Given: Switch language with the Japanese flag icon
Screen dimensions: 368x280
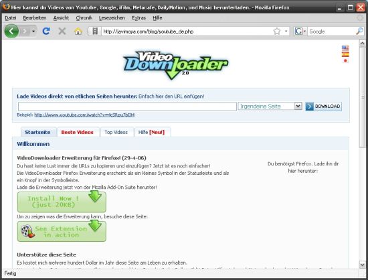Looking at the screenshot, I should [x=345, y=60].
